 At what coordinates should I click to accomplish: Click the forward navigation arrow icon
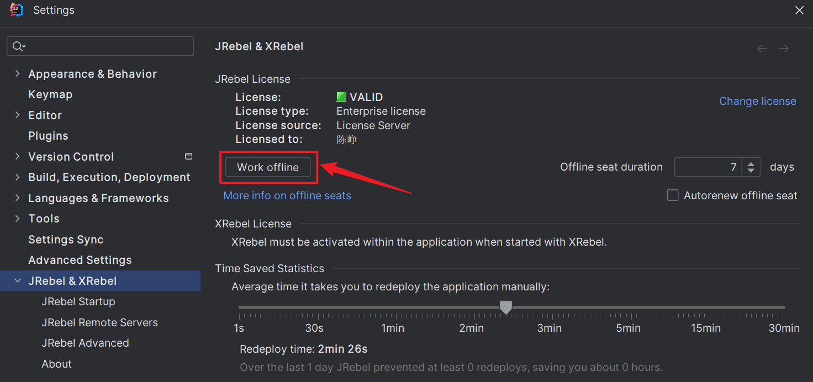tap(783, 49)
